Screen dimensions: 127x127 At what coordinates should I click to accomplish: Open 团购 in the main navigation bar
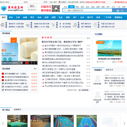(x=68, y=17)
